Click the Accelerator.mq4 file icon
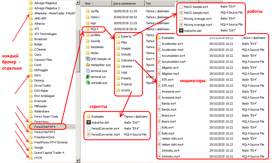The height and width of the screenshot is (163, 272). click(x=159, y=50)
